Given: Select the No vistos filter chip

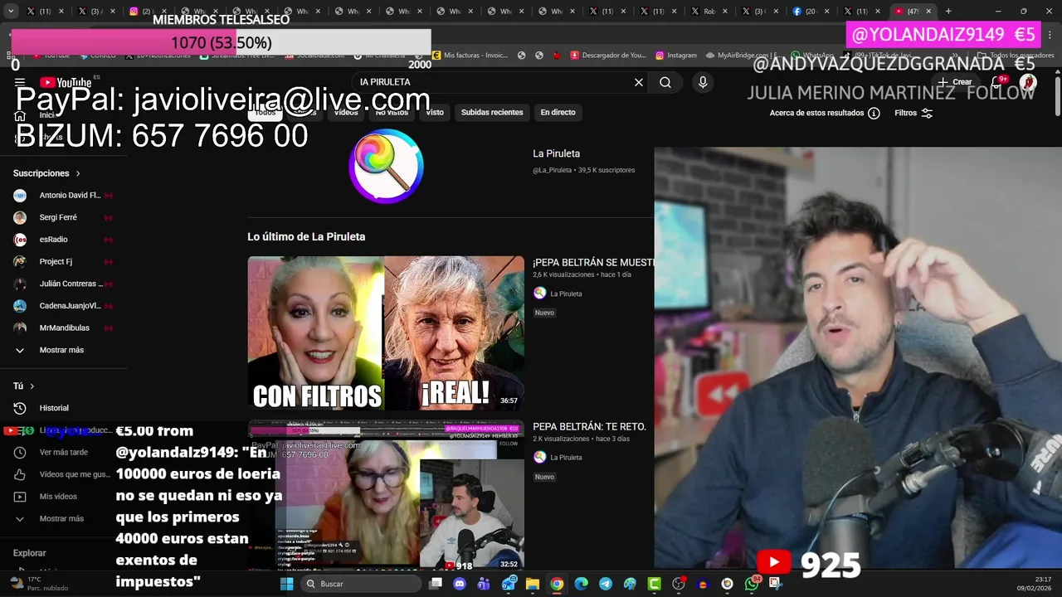Looking at the screenshot, I should coord(392,112).
